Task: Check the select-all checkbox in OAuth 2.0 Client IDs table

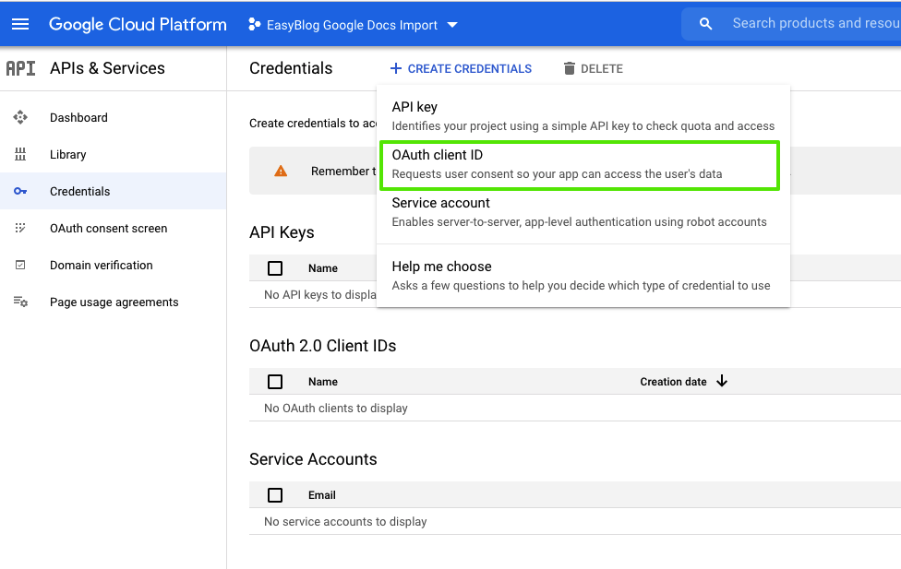Action: click(275, 381)
